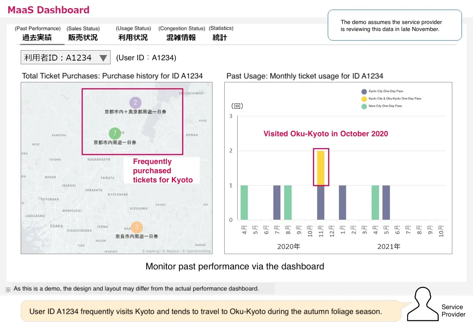The image size is (473, 325).
Task: Open the Mapbox attribution link
Action: pyautogui.click(x=171, y=251)
